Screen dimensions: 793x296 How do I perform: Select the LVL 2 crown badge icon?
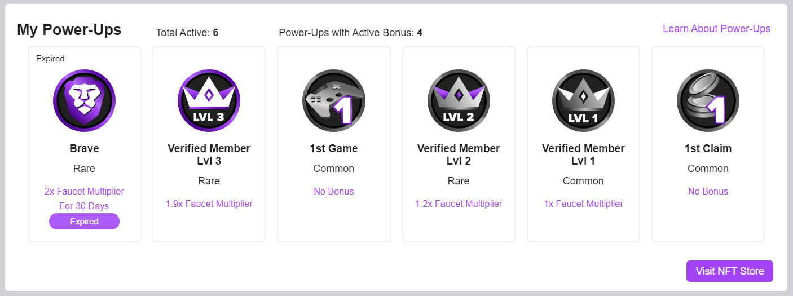[x=459, y=101]
